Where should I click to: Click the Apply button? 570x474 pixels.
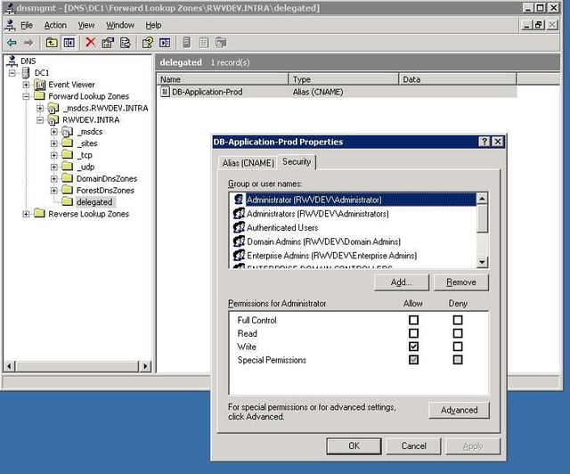point(473,446)
